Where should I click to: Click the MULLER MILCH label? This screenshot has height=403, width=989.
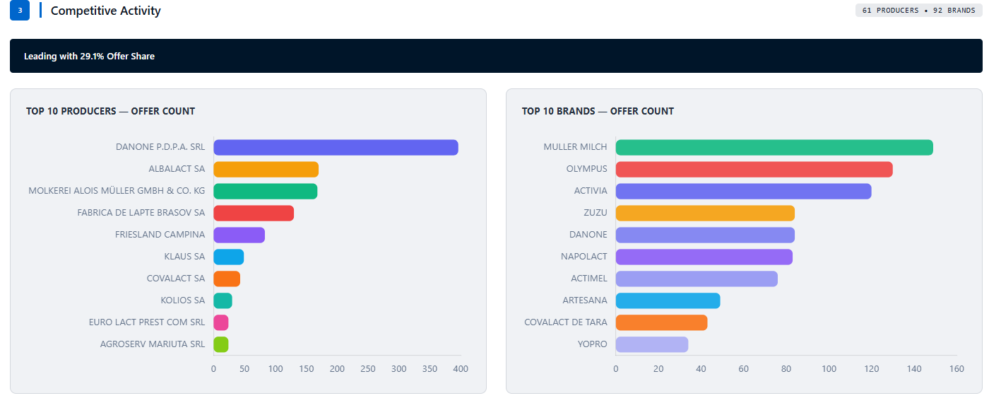(575, 147)
